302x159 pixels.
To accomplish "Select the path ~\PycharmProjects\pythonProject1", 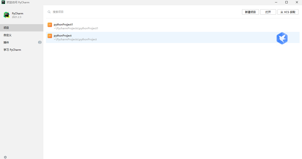I will (x=76, y=28).
